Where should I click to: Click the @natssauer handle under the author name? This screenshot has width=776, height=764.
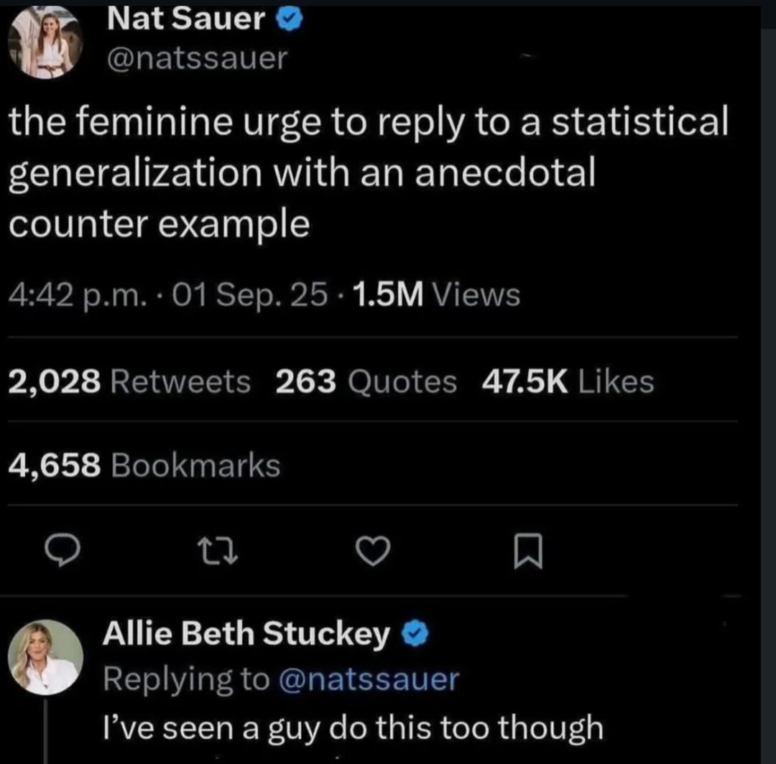tap(196, 57)
